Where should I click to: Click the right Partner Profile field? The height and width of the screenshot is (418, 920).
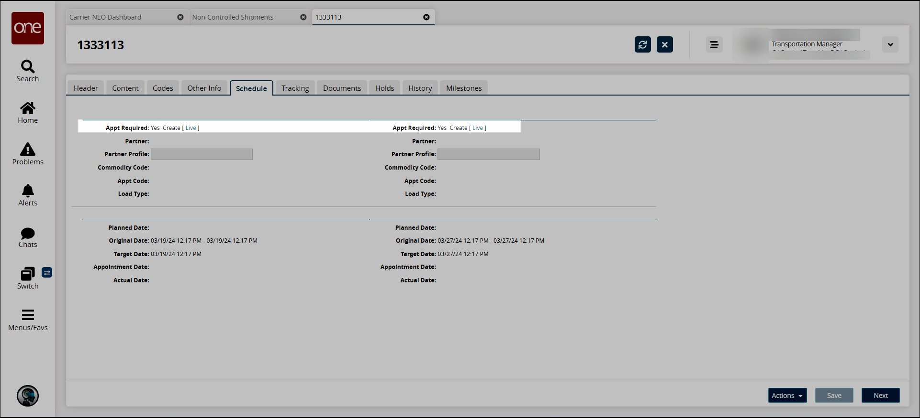(489, 154)
